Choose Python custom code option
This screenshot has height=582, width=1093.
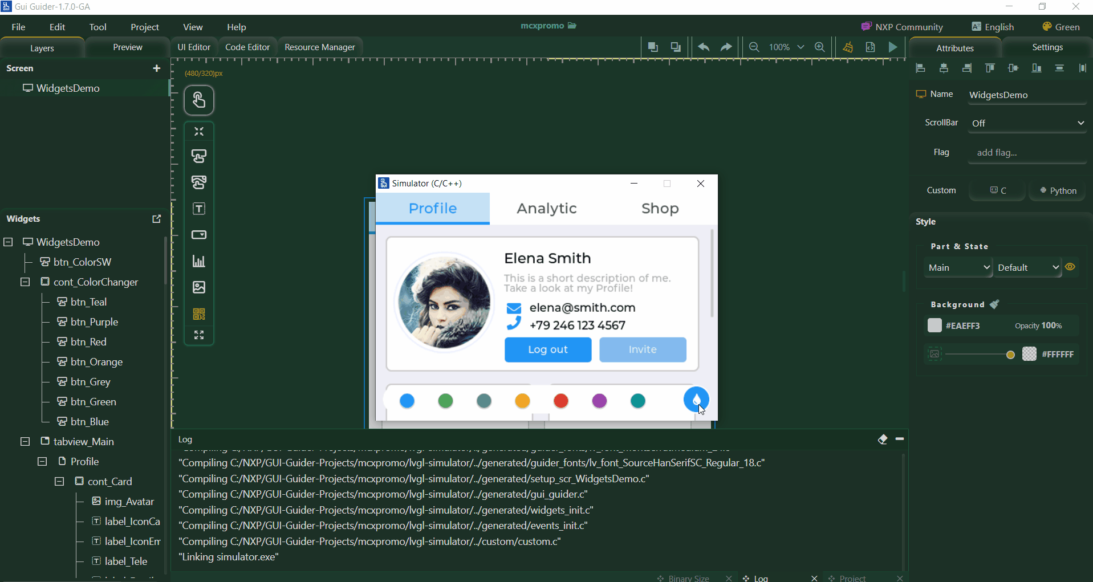[x=1058, y=190]
